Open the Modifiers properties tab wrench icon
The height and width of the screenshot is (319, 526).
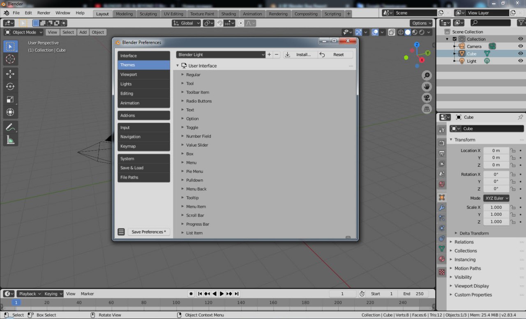pos(442,207)
